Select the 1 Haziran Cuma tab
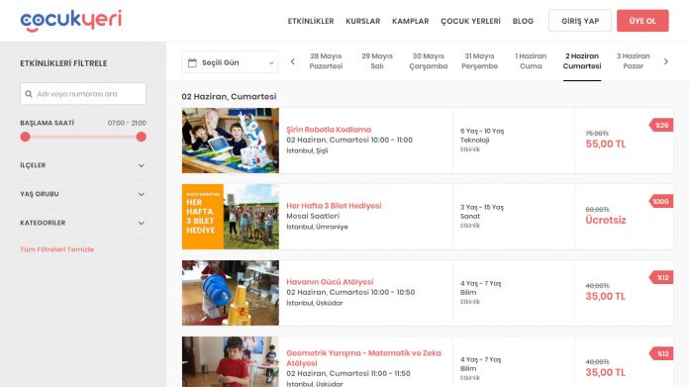 (x=531, y=61)
